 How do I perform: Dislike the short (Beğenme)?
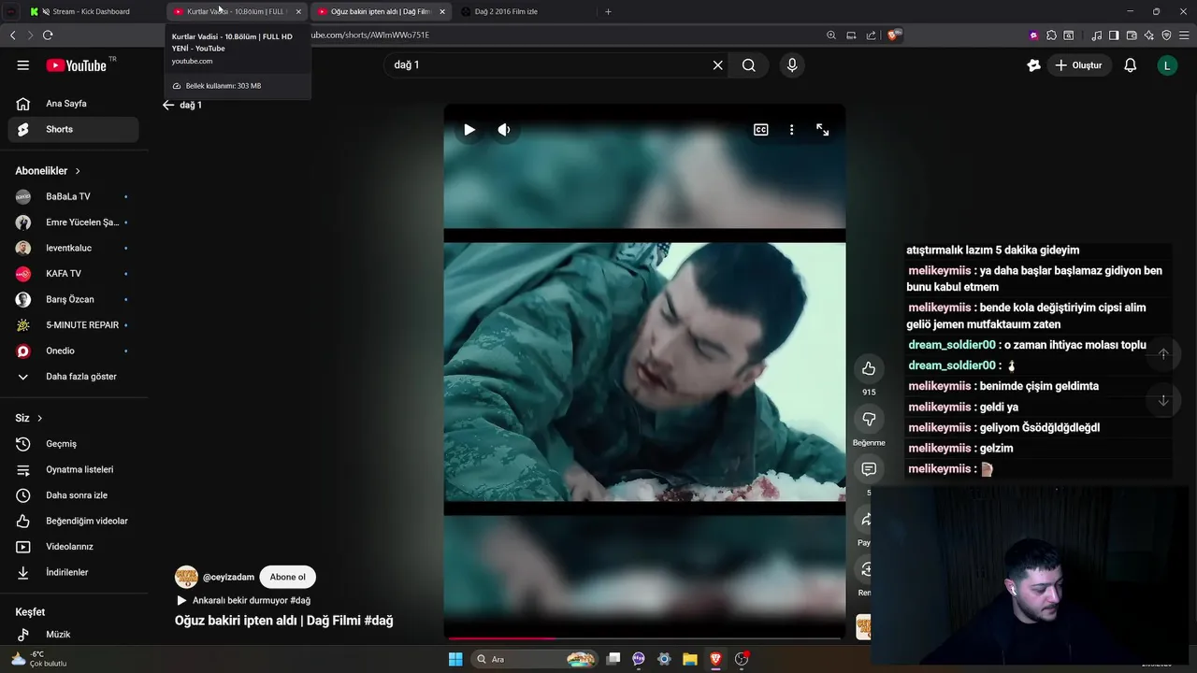click(869, 419)
